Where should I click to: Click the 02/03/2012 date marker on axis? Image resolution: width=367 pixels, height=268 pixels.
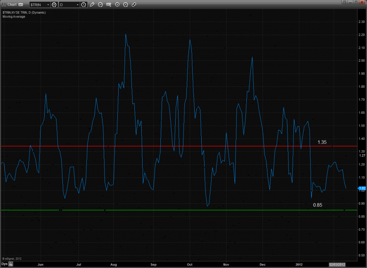pos(336,263)
